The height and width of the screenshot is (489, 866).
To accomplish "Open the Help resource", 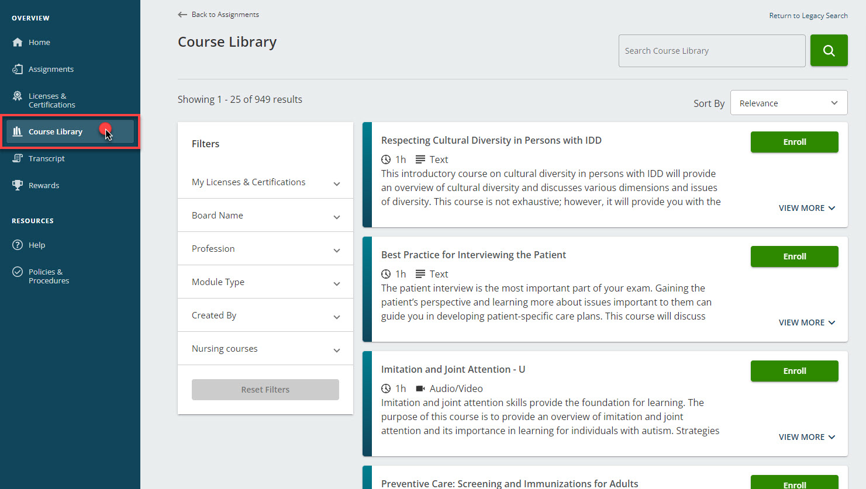I will point(36,245).
